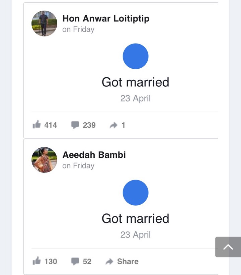The height and width of the screenshot is (275, 241).
Task: Click share arrow on Hon Anwar's post
Action: (x=113, y=125)
